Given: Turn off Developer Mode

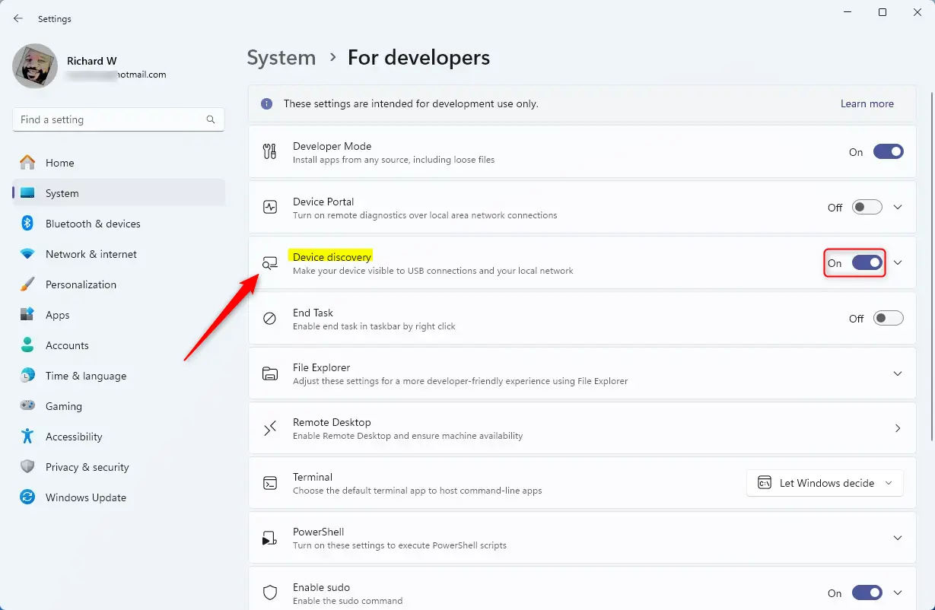Looking at the screenshot, I should pyautogui.click(x=888, y=151).
